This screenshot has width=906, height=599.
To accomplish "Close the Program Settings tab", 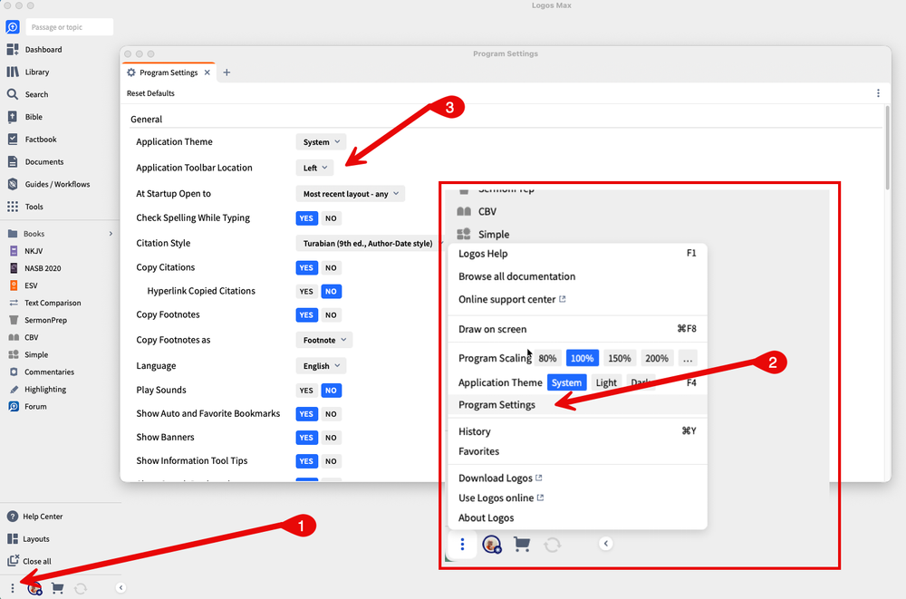I will click(x=207, y=72).
